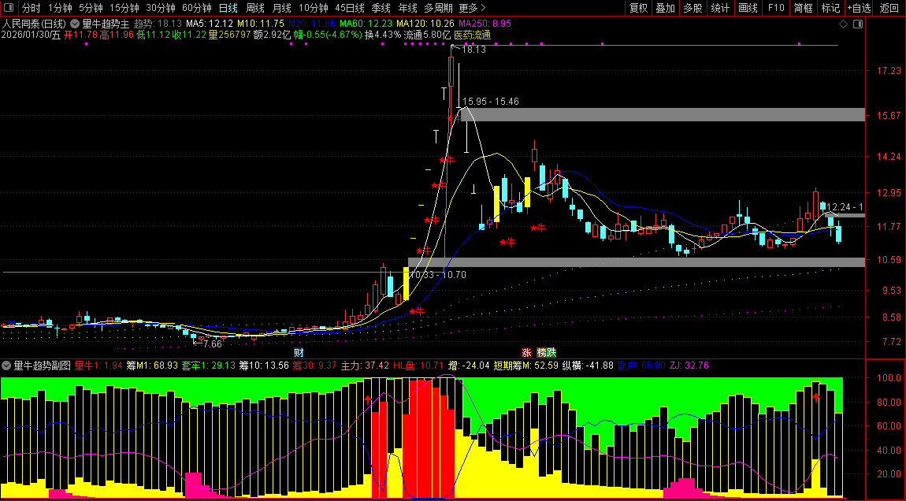Click the 返回 back button

[889, 8]
